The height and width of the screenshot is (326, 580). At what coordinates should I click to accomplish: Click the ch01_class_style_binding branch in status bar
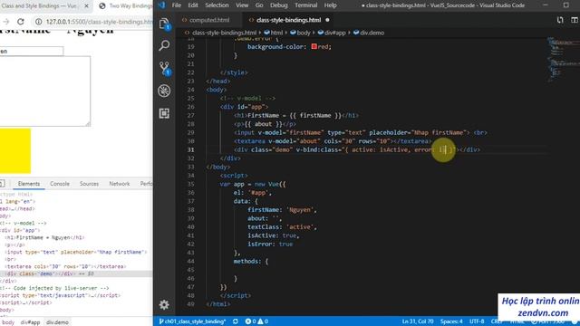(192, 321)
